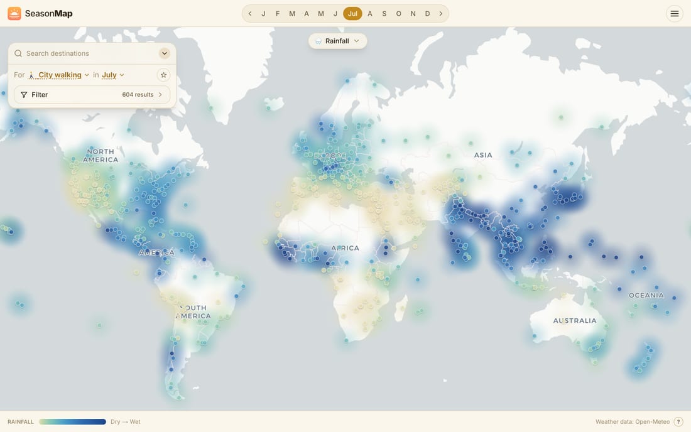Go to next month arrow
This screenshot has width=691, height=432.
441,14
